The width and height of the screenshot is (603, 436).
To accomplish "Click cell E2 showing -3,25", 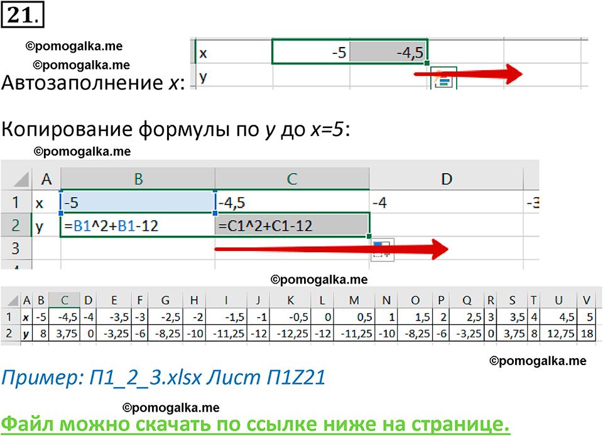I will (x=114, y=333).
